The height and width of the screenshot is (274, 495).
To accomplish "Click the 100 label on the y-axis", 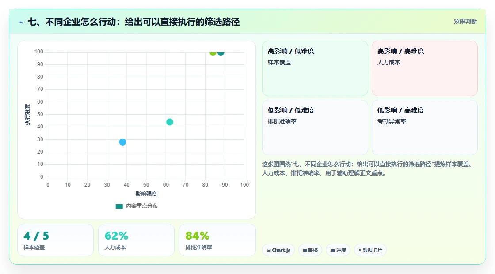I will 39,52.
